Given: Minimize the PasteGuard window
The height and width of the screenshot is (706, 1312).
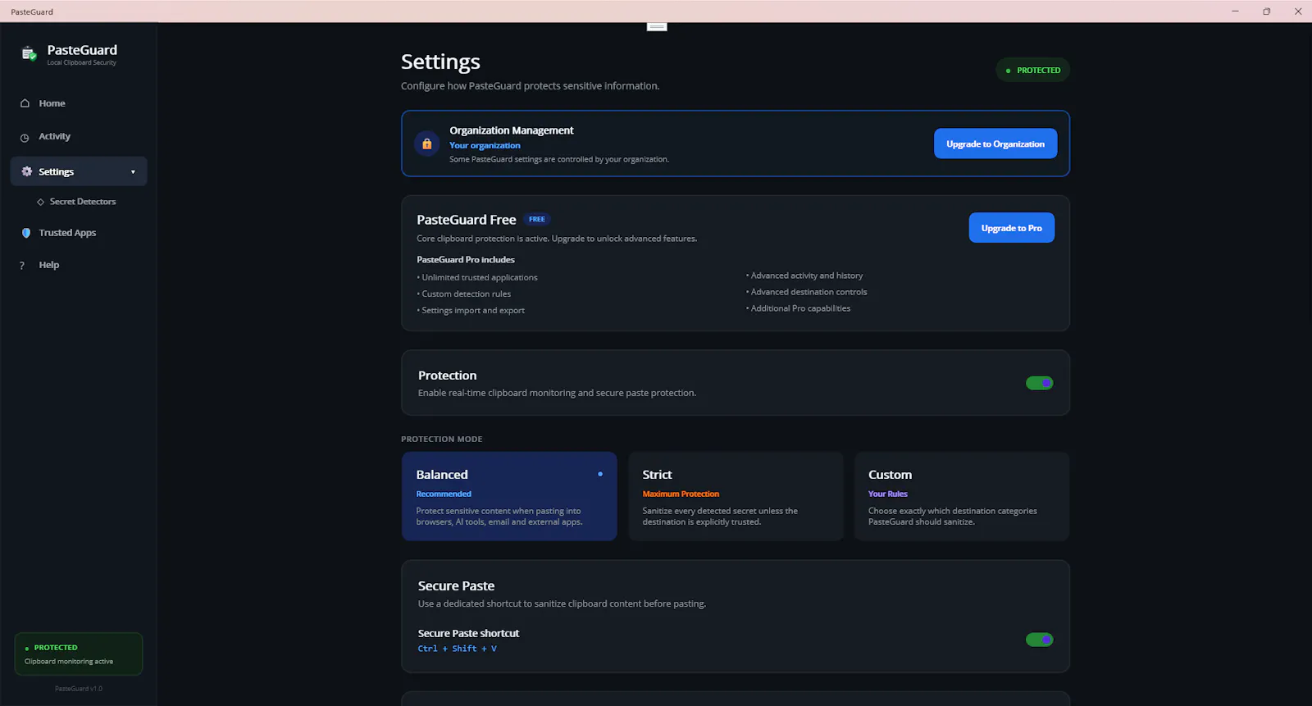Looking at the screenshot, I should (1235, 11).
